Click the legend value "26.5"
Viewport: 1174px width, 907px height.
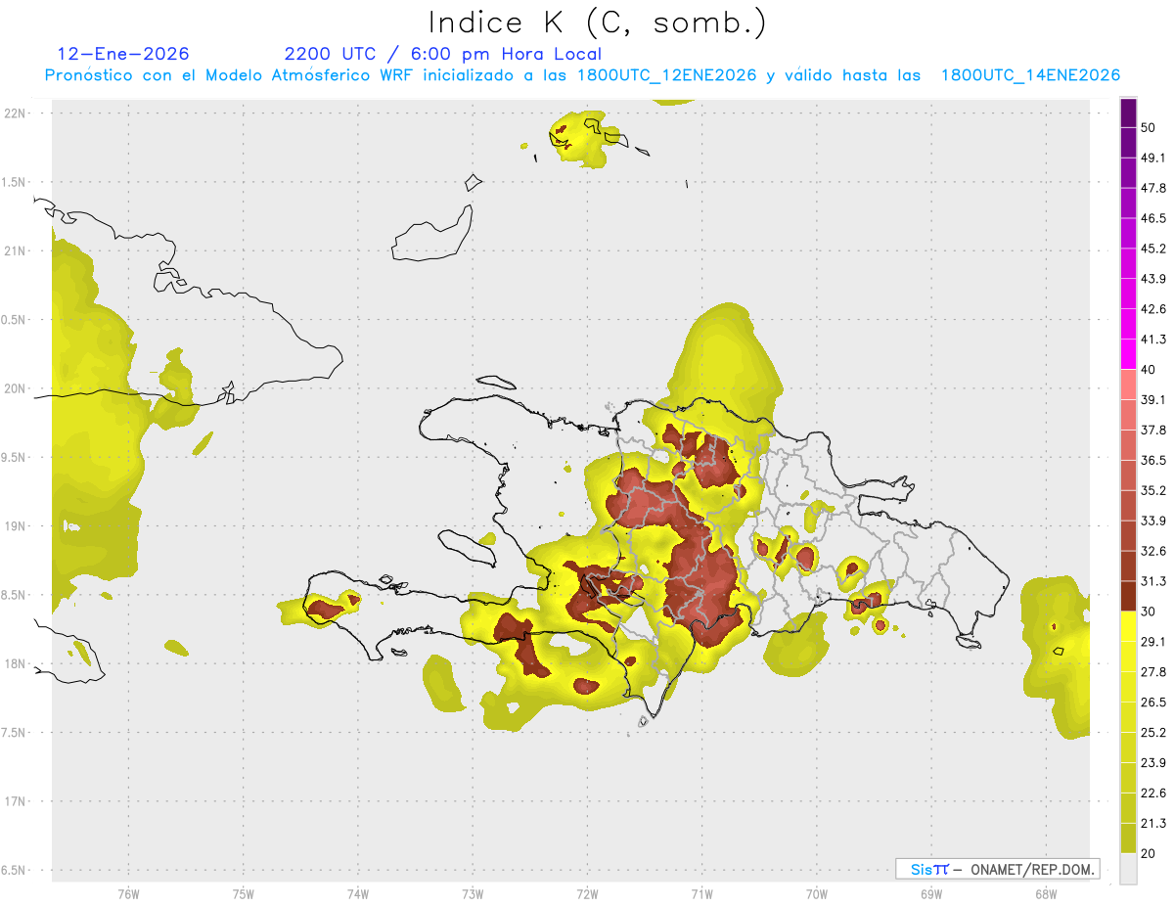(x=1153, y=703)
